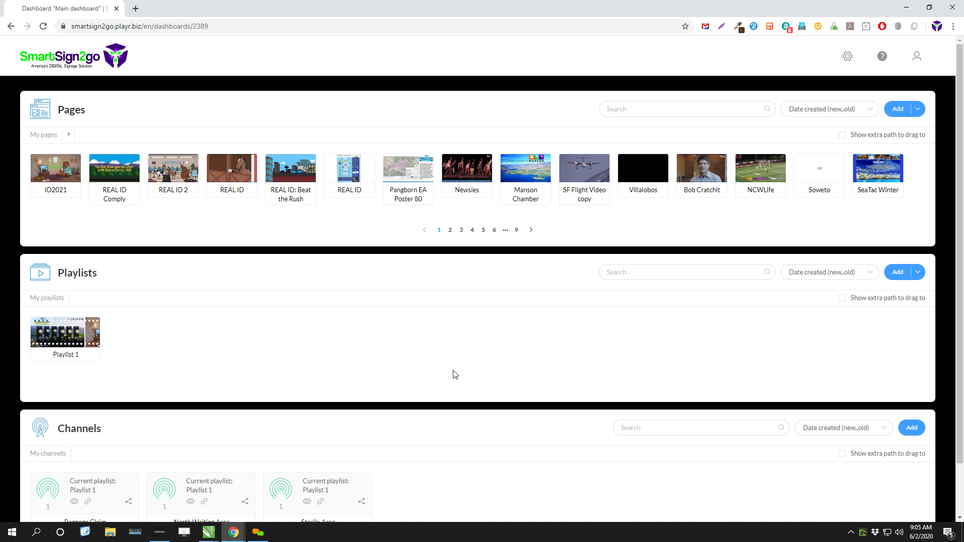964x542 pixels.
Task: Check Playlists 'Show extra path to drag to'
Action: (842, 298)
